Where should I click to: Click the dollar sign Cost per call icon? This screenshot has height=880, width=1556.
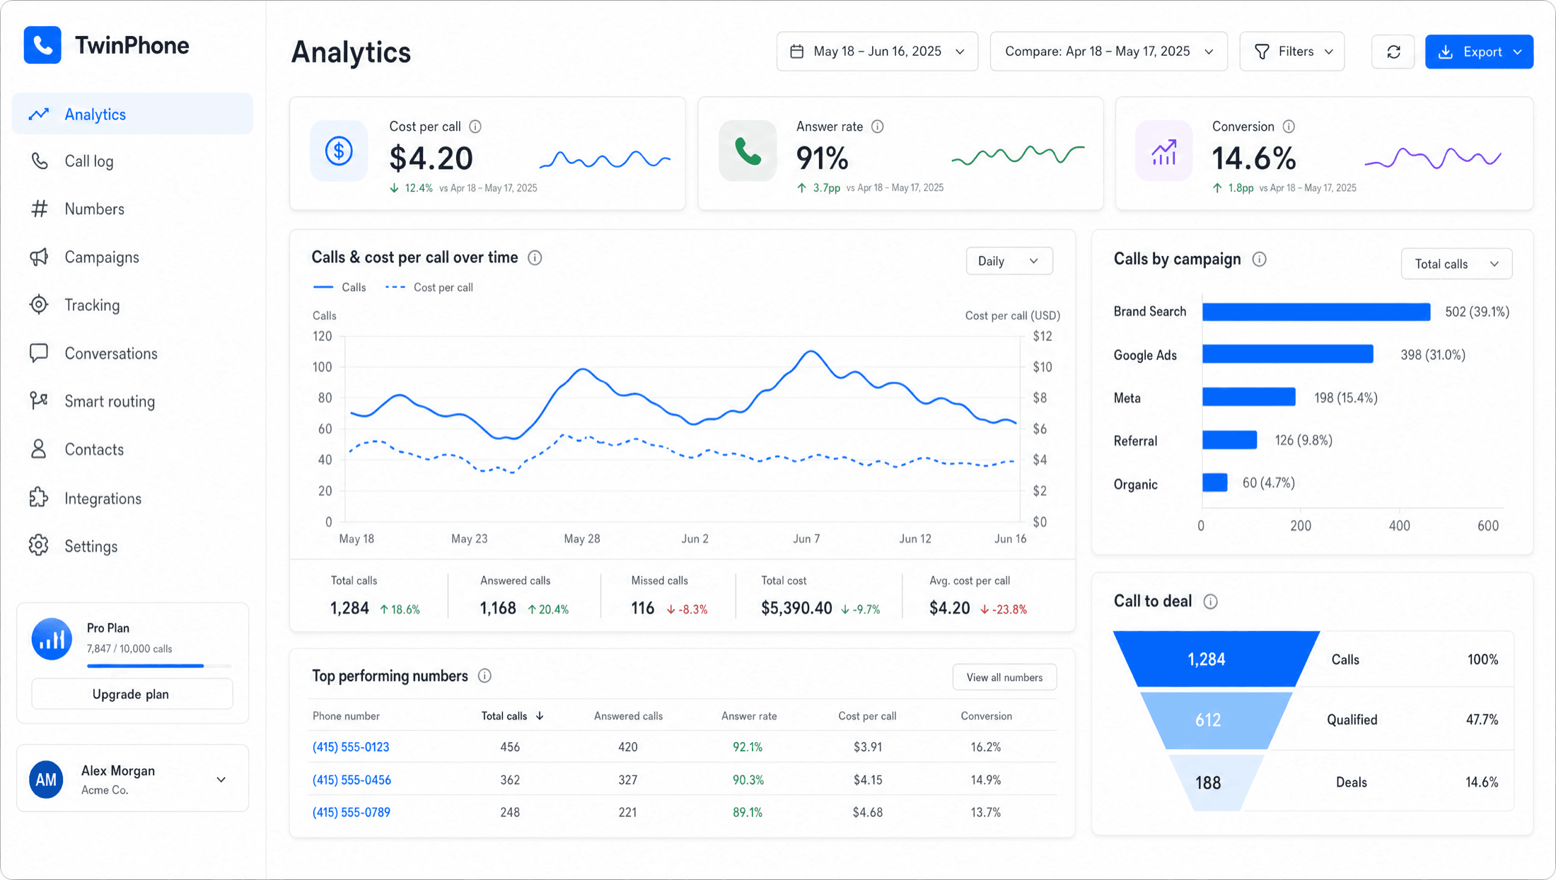coord(339,151)
